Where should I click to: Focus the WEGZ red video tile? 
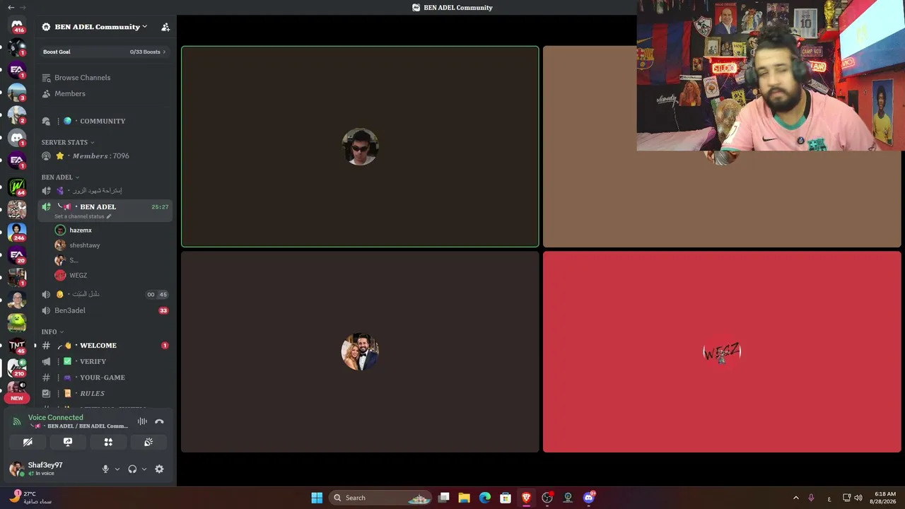pyautogui.click(x=722, y=352)
